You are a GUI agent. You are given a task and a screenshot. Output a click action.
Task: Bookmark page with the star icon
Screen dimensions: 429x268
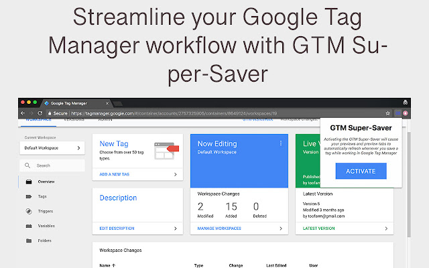[387, 113]
